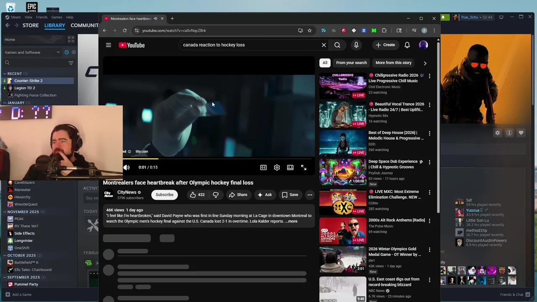Go to the YouTube home logo
The height and width of the screenshot is (302, 537).
coord(131,45)
